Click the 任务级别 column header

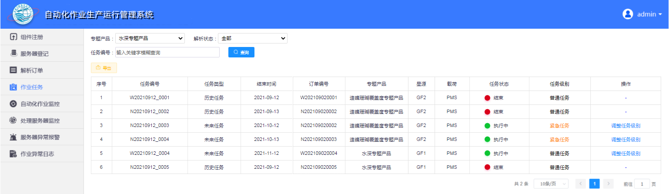559,84
